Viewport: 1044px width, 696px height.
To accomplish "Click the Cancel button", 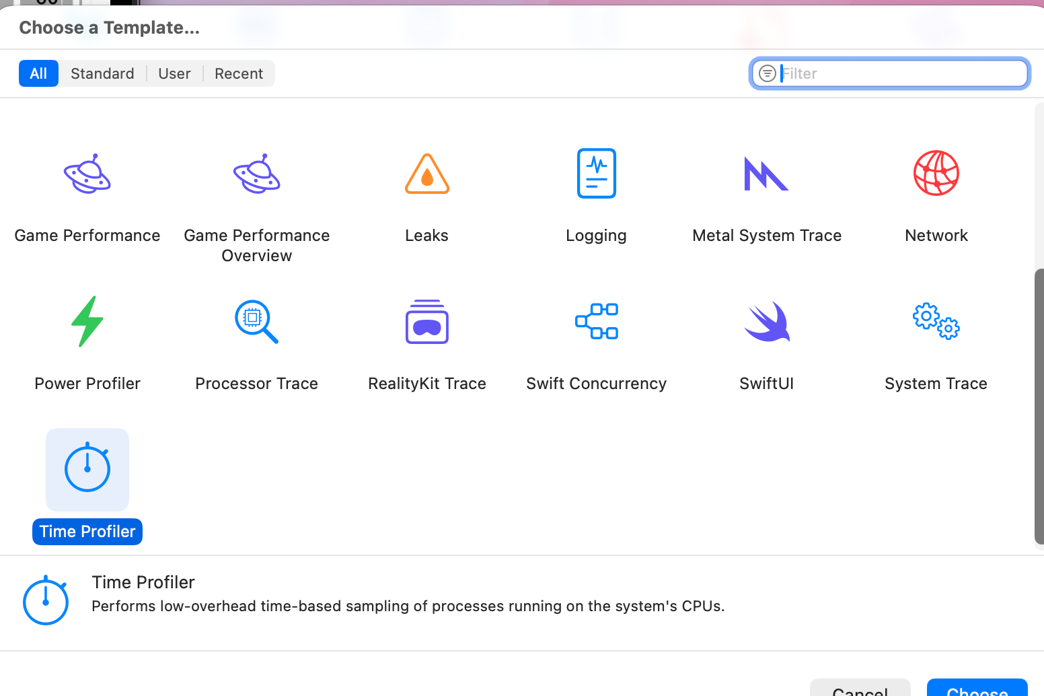I will coord(860,688).
